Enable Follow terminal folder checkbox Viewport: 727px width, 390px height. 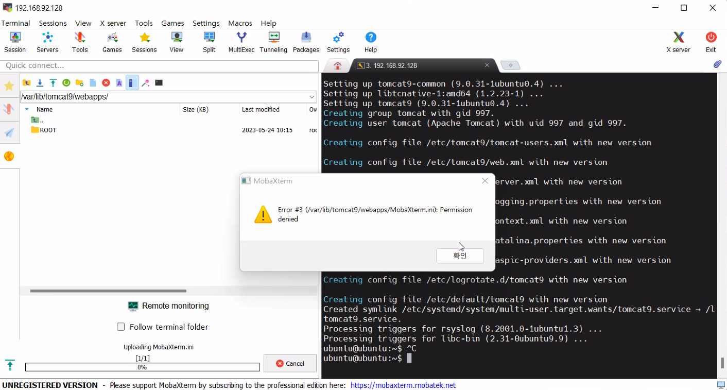[121, 327]
